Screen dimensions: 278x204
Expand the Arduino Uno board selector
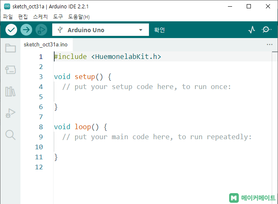click(x=100, y=30)
